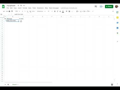Open Google Keep side panel
The height and width of the screenshot is (90, 120).
coord(117,17)
